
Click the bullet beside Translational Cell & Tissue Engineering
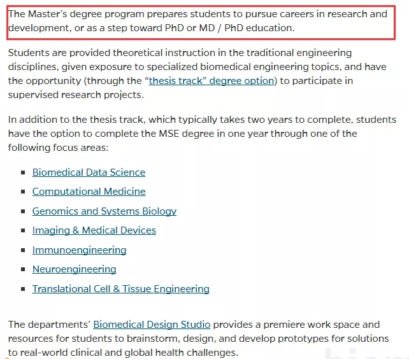point(23,289)
